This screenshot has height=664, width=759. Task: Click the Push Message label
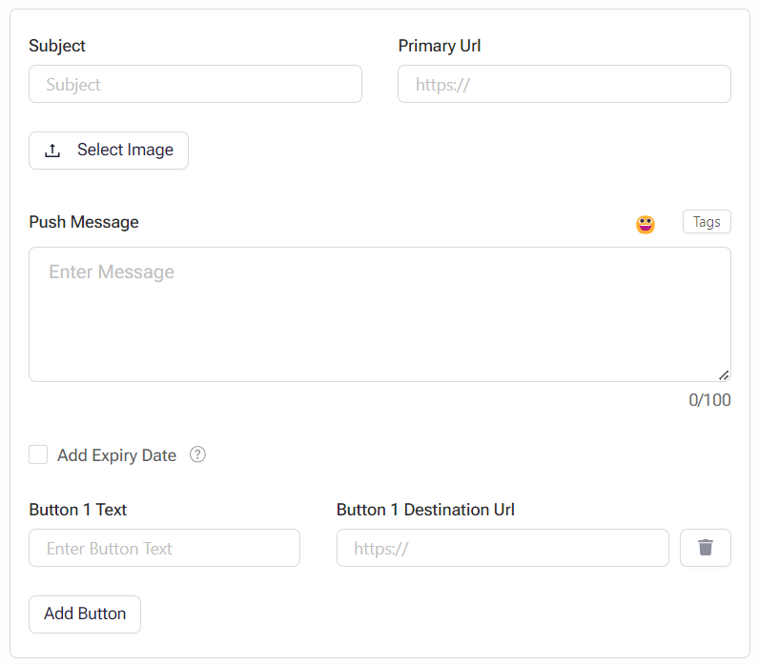click(x=84, y=222)
